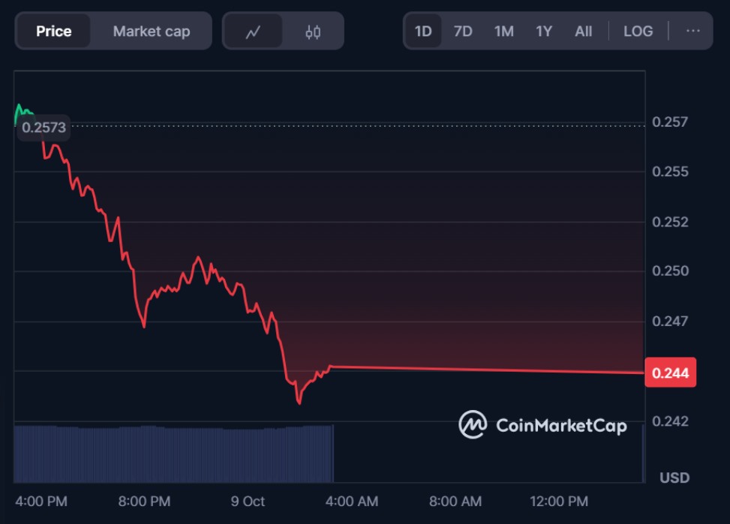This screenshot has width=730, height=524.
Task: Show the All time range
Action: (x=583, y=31)
